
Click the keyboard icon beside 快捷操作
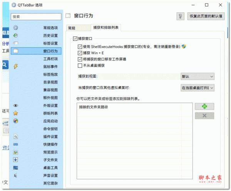coord(16,144)
